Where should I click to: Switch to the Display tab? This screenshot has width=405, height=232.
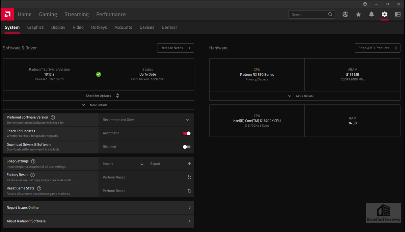(58, 27)
